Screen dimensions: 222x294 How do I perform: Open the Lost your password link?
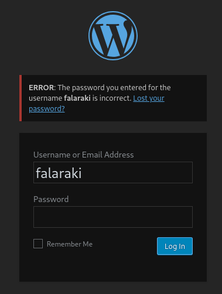pyautogui.click(x=149, y=98)
